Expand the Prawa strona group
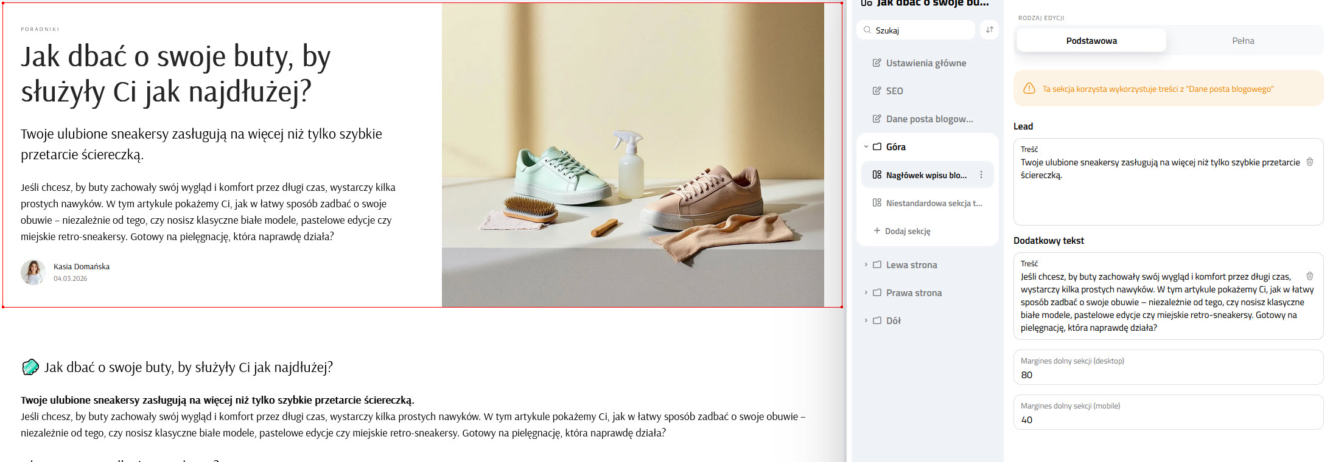 tap(866, 293)
